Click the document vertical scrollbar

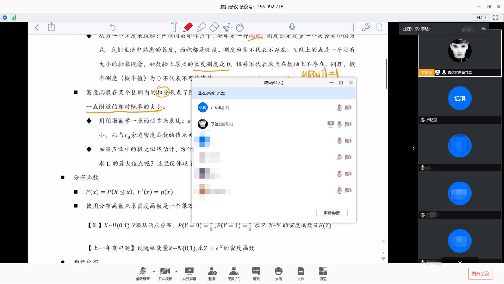(386, 74)
